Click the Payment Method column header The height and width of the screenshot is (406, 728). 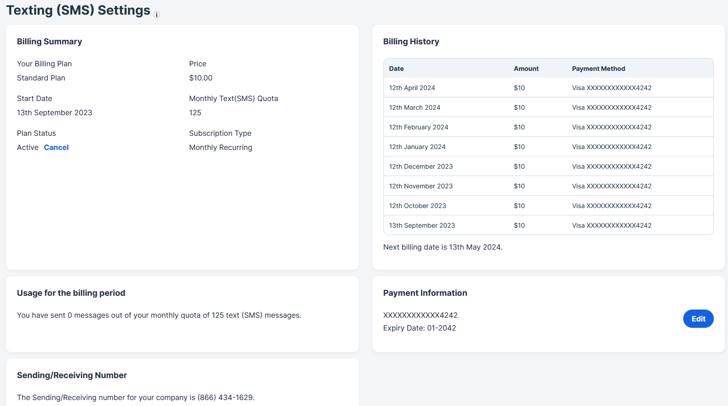[598, 69]
